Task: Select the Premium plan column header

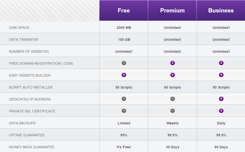Action: pyautogui.click(x=172, y=10)
